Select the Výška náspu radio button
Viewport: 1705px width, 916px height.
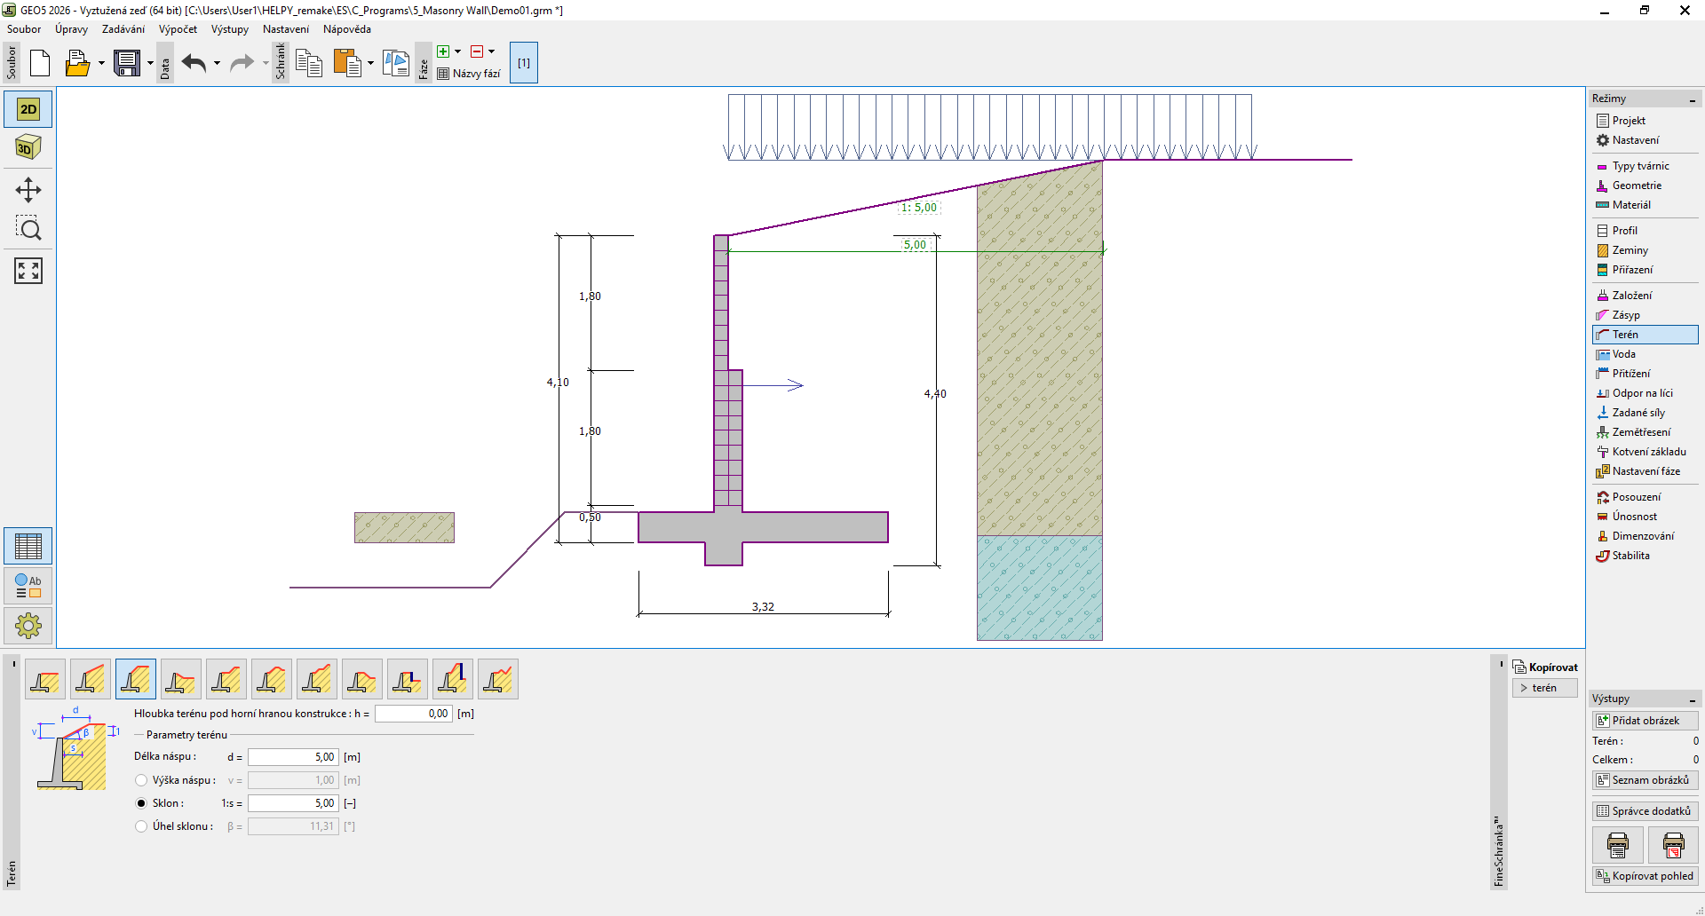(141, 780)
